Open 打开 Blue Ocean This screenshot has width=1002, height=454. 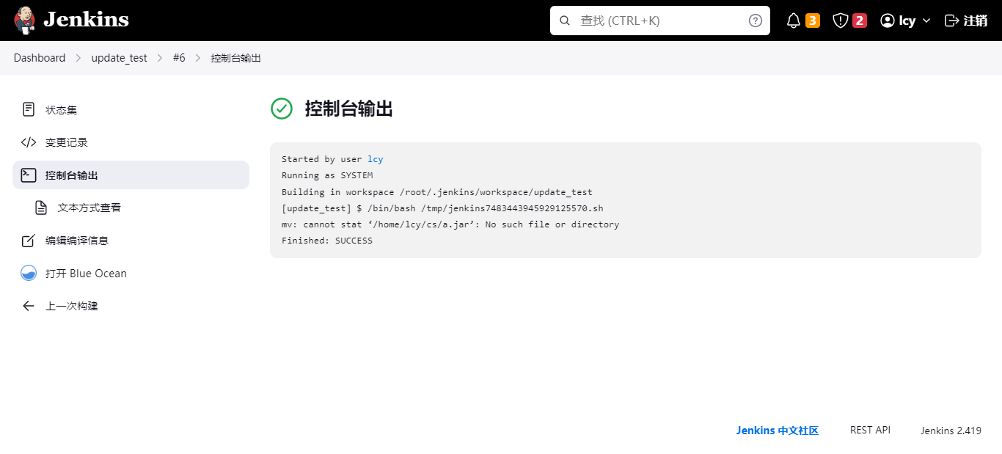coord(131,273)
